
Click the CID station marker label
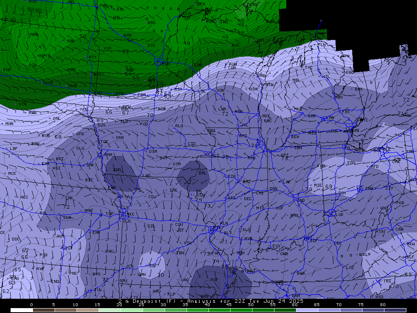pos(192,144)
